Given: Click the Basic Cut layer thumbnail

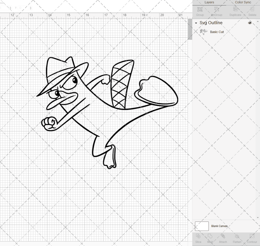Looking at the screenshot, I should [204, 32].
